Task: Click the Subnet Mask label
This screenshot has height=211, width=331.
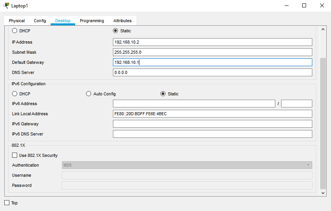Action: point(24,52)
